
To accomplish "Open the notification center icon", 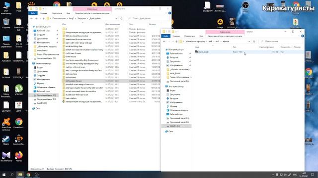I will point(313,175).
